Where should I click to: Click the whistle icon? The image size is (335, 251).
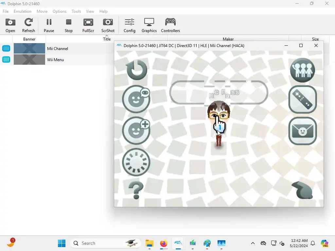pyautogui.click(x=302, y=190)
